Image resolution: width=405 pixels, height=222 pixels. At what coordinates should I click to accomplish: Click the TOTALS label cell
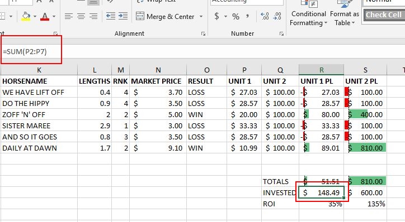[280, 182]
